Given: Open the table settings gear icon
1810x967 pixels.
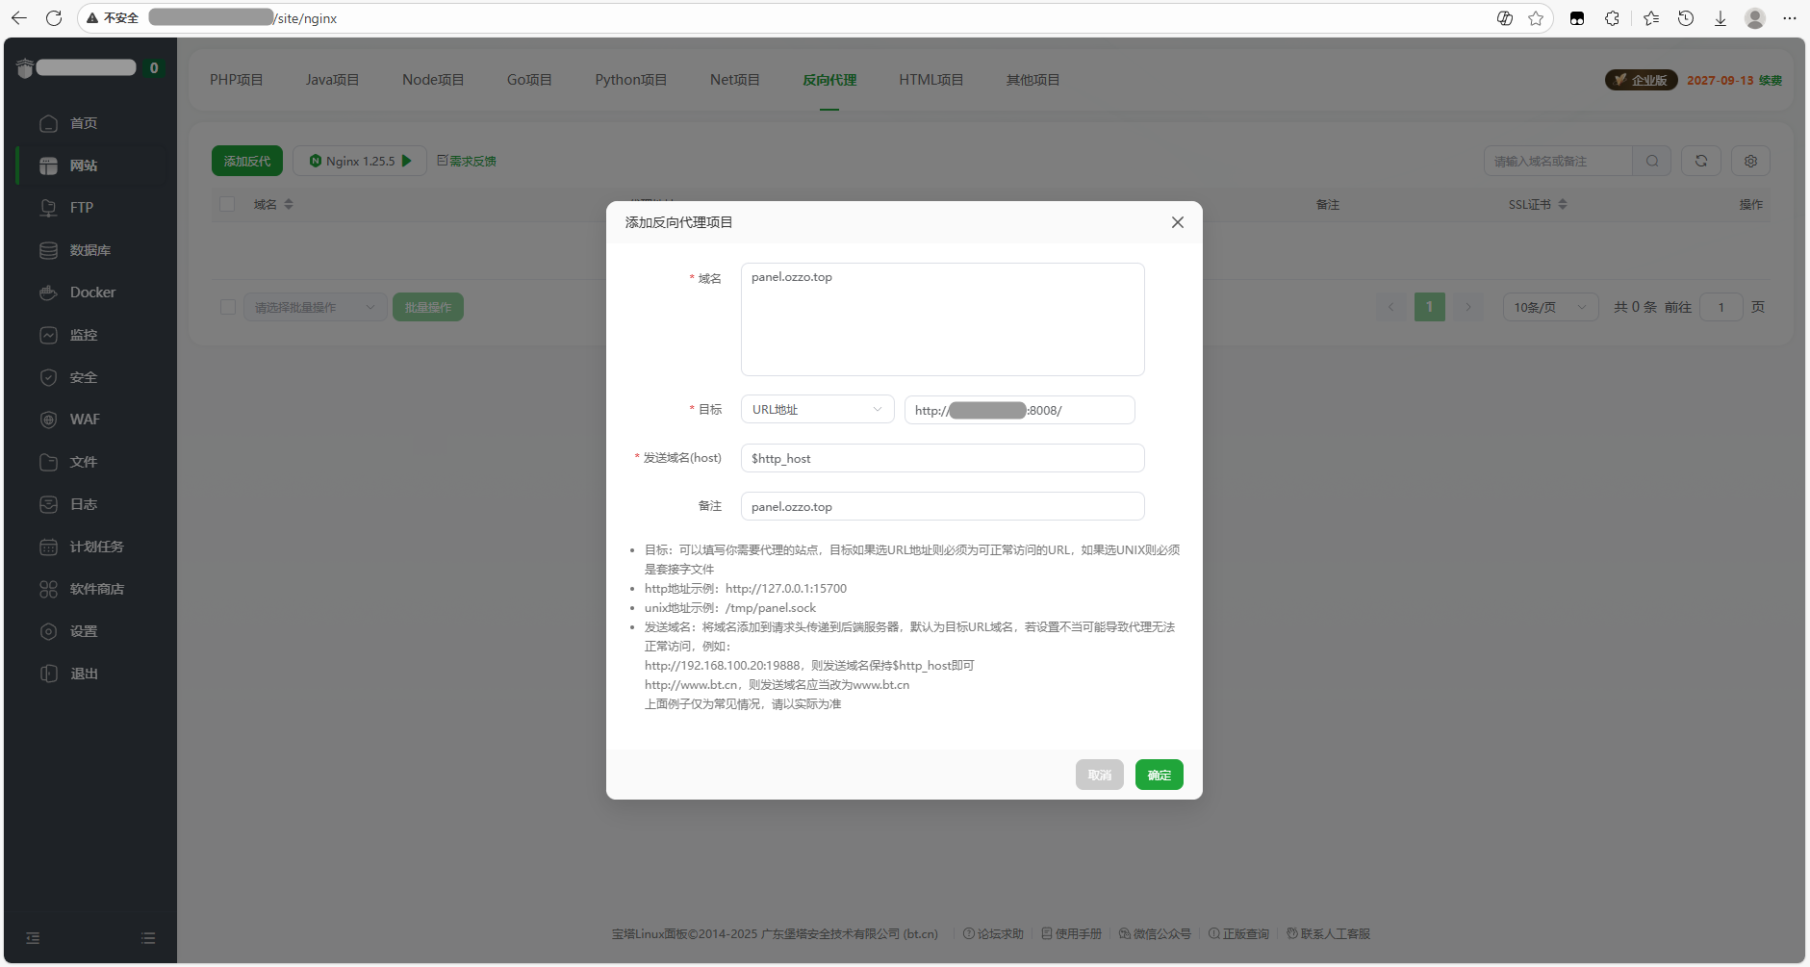Looking at the screenshot, I should click(1750, 161).
